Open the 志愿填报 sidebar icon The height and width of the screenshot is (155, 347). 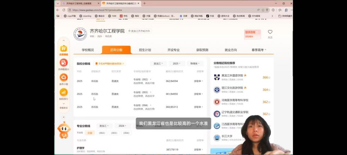pyautogui.click(x=64, y=49)
